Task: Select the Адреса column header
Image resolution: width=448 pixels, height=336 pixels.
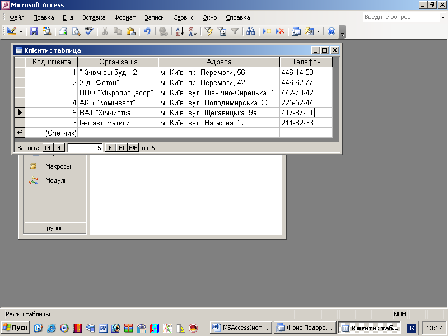Action: click(219, 62)
